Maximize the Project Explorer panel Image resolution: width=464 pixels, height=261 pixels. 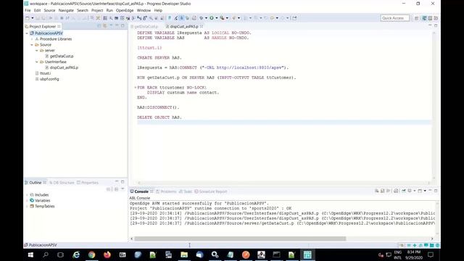pos(123,26)
